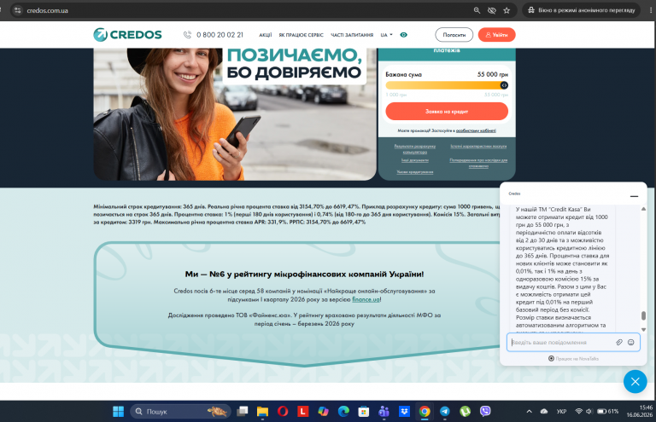656x422 pixels.
Task: Open the red L app in taskbar
Action: point(303,412)
